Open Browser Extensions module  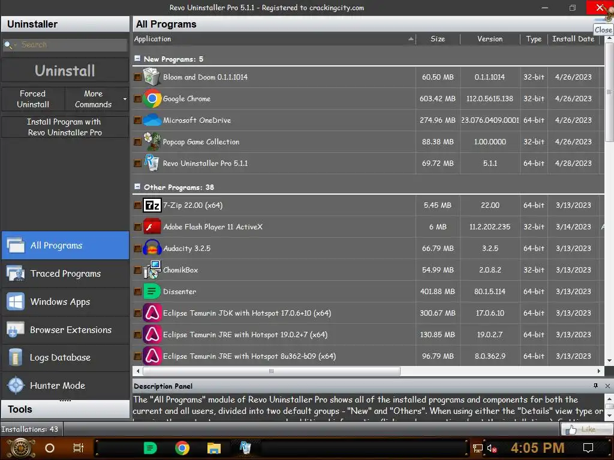[65, 330]
